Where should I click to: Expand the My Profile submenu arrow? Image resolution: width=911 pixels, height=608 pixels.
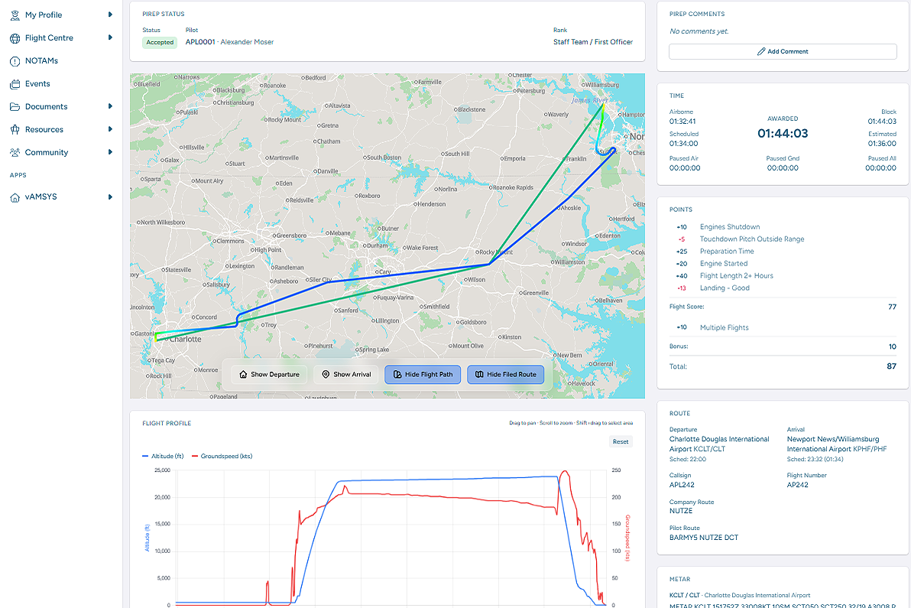tap(110, 15)
